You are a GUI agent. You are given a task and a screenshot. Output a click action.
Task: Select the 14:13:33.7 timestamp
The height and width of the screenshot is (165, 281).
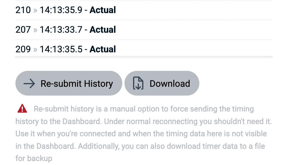click(61, 30)
